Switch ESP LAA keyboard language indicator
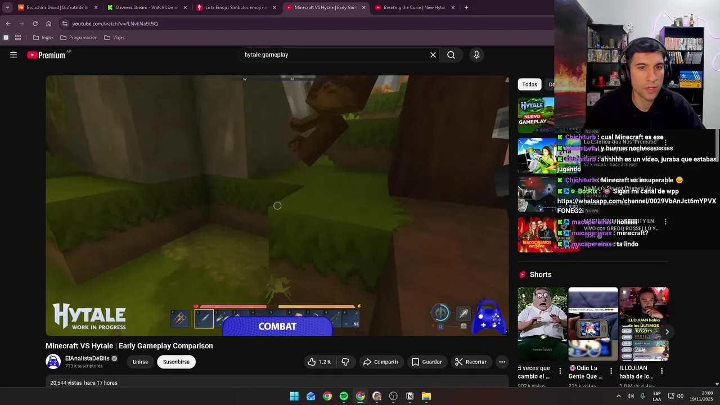720x405 pixels. 656,396
